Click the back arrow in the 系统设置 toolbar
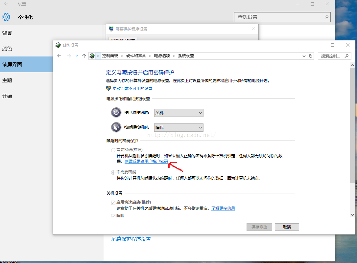The width and height of the screenshot is (357, 263). [x=59, y=56]
